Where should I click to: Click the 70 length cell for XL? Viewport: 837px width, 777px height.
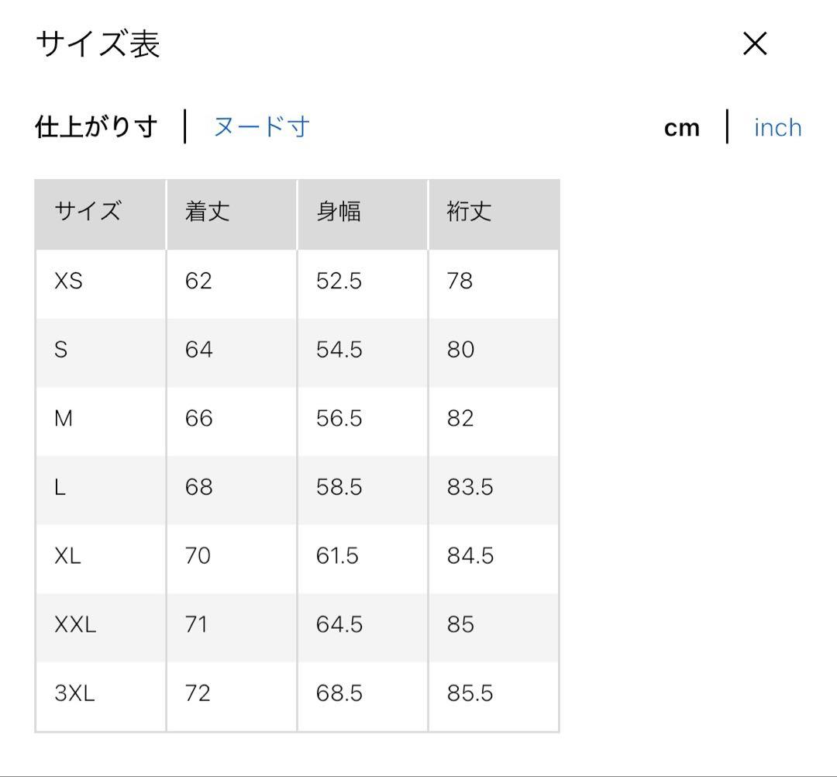(198, 556)
